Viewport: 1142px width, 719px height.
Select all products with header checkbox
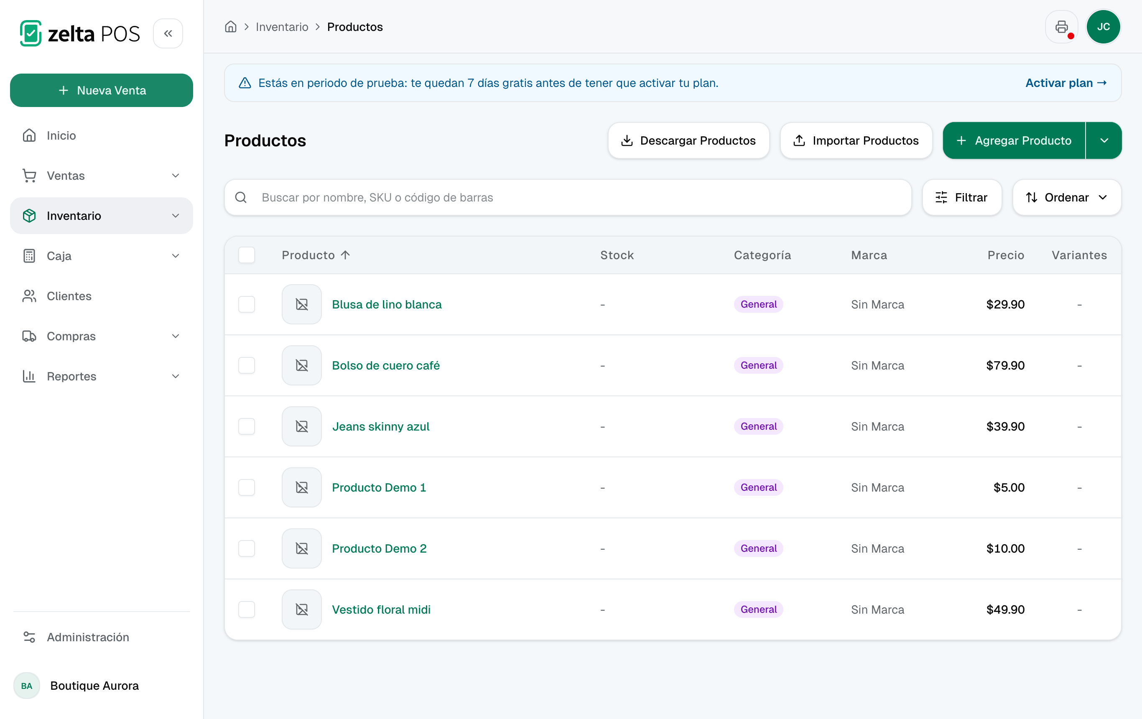pos(247,255)
